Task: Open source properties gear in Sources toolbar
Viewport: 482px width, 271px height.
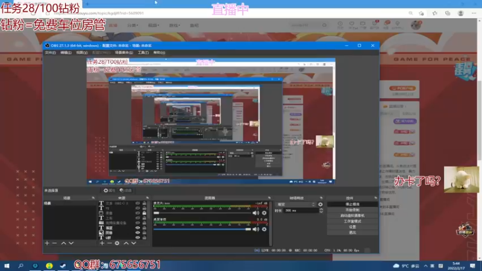Action: (x=117, y=243)
